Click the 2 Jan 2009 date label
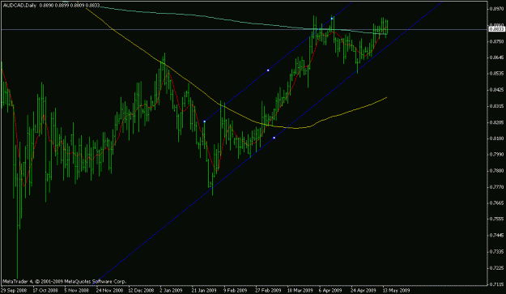The width and height of the screenshot is (506, 294). pyautogui.click(x=171, y=290)
